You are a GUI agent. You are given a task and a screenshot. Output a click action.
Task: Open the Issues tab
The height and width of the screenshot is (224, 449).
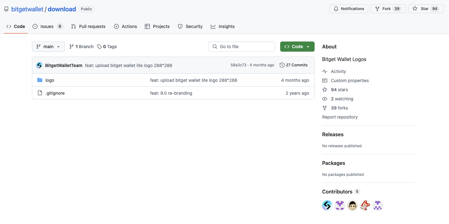point(48,26)
